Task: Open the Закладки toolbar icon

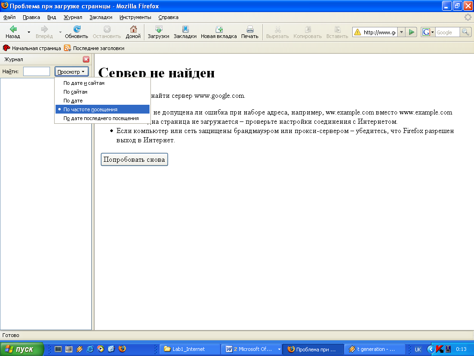Action: (x=185, y=29)
